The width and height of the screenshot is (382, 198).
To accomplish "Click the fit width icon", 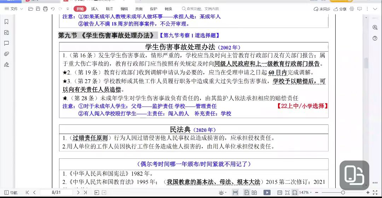I will coord(295,193).
